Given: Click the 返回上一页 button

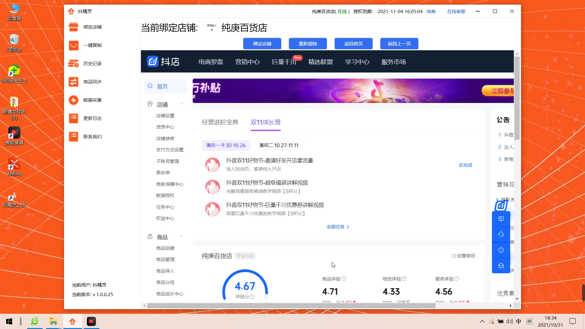Looking at the screenshot, I should coord(399,44).
